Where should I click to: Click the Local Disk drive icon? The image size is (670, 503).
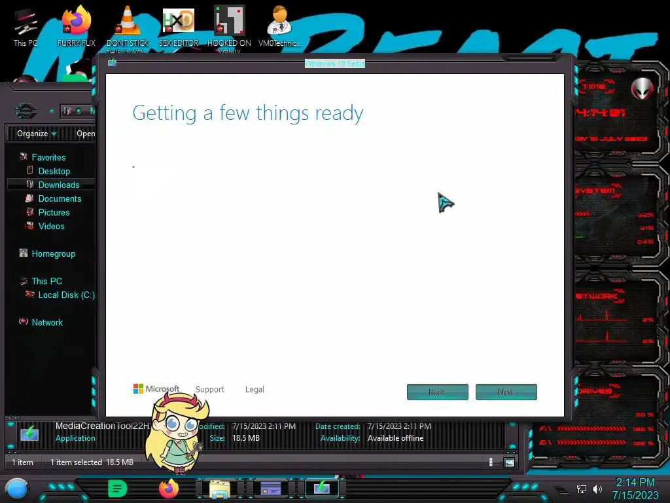[30, 294]
